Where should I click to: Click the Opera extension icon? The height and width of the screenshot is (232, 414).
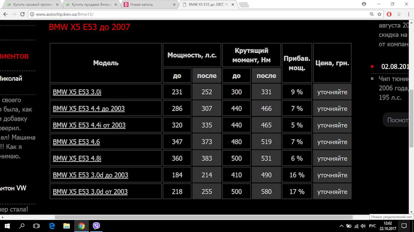click(x=389, y=14)
